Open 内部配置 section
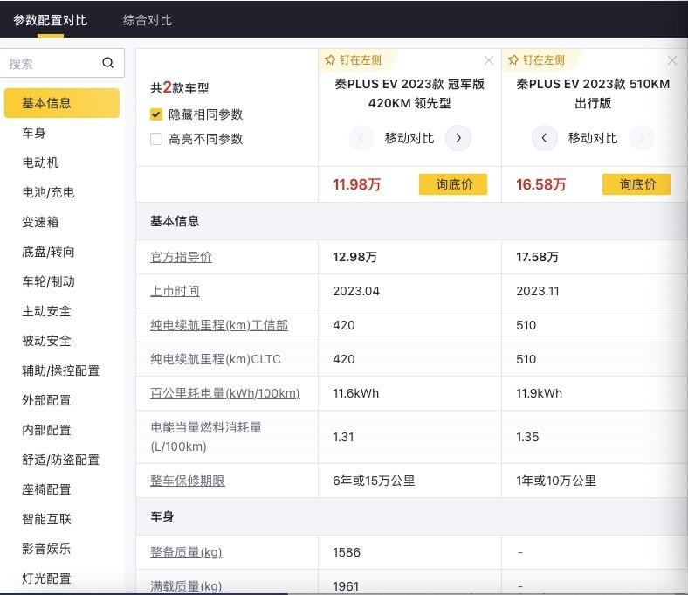Viewport: 688px width, 595px height. tap(46, 430)
